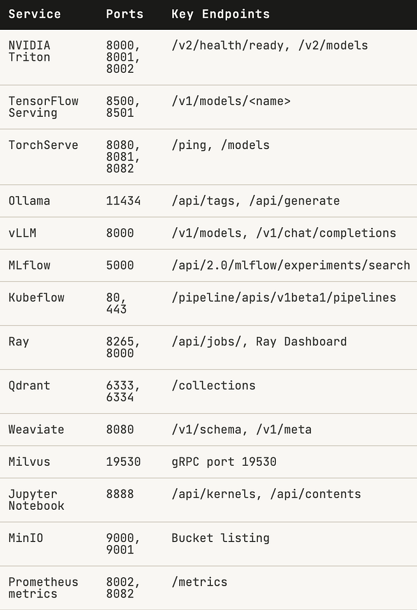Select the TorchServe service cell
The image size is (417, 610).
43,145
